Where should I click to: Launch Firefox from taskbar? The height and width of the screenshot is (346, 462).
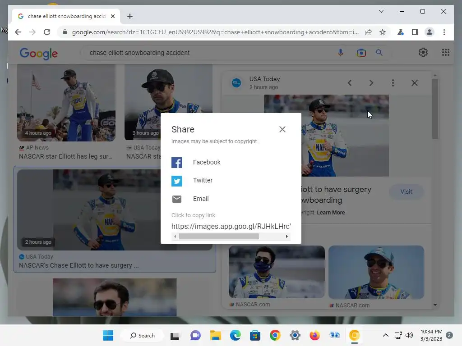coord(314,335)
